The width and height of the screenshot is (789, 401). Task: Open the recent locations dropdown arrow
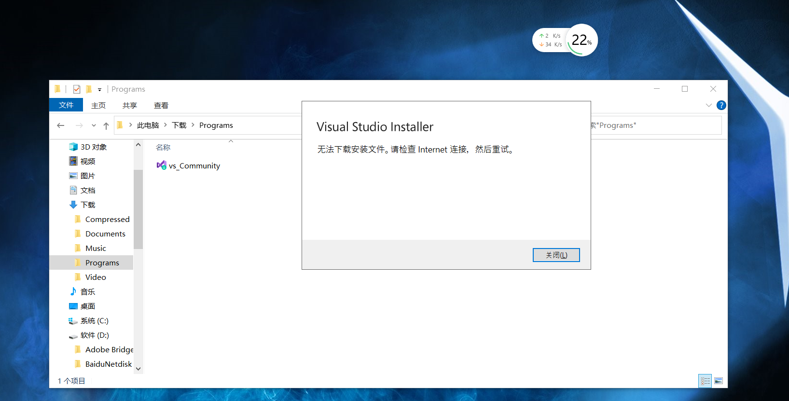tap(94, 125)
